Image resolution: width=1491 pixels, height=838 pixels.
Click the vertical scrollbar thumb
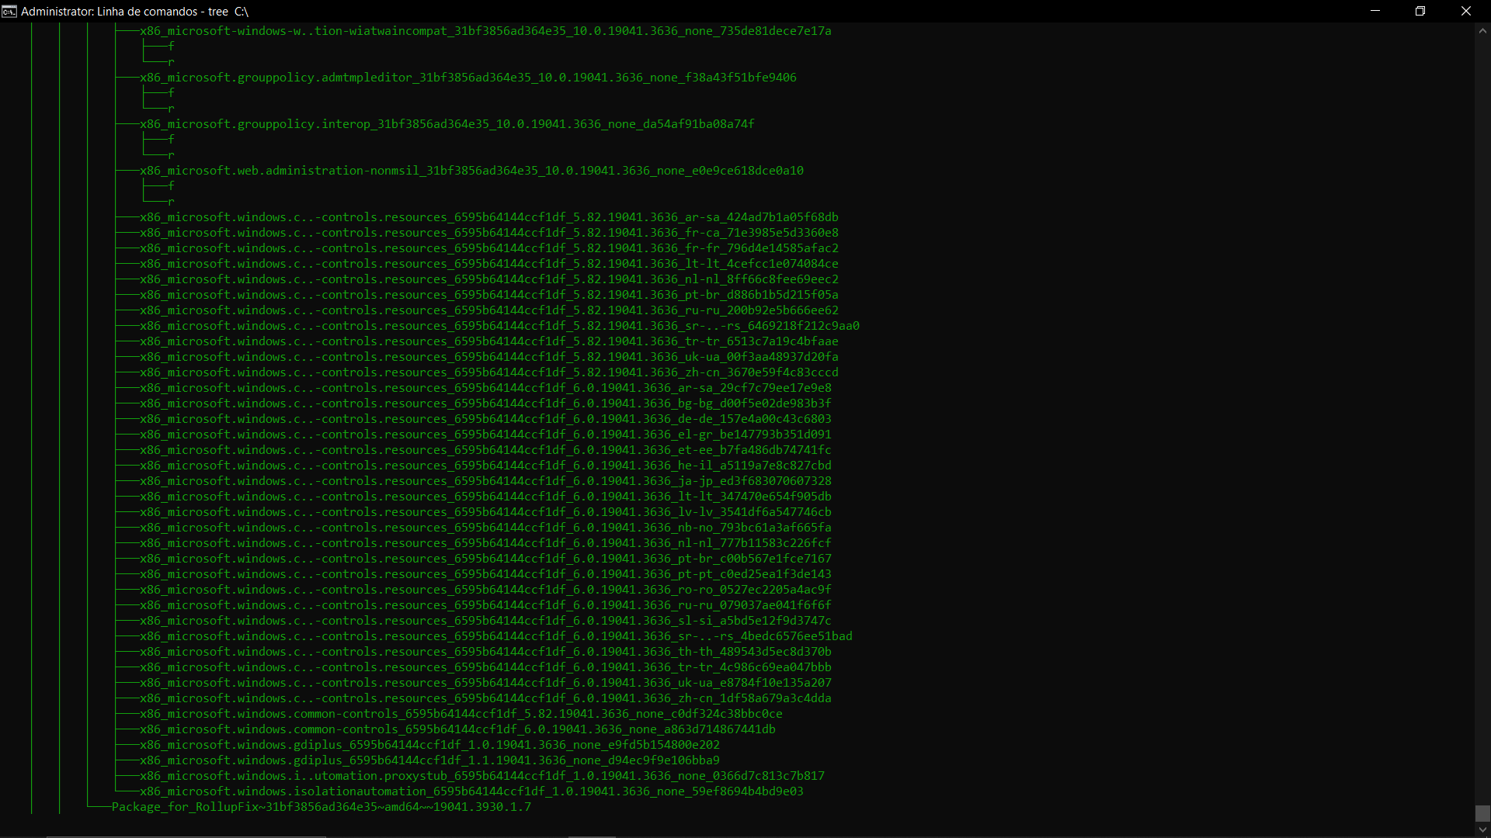pyautogui.click(x=1482, y=813)
